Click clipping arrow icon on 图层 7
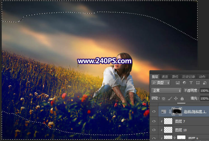Viewport: 209px width, 141px height. coord(162,121)
